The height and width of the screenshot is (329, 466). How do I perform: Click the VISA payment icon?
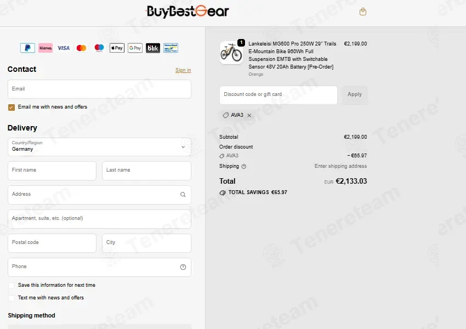pos(63,48)
